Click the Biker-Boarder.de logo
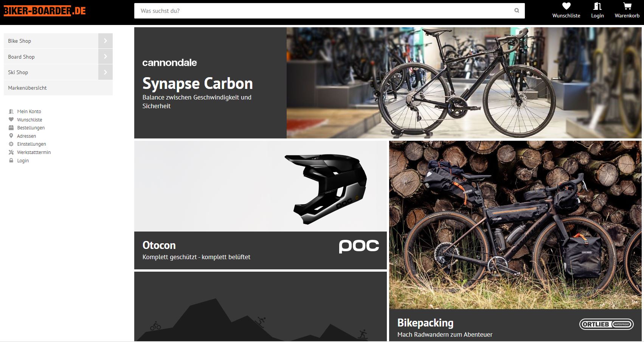Image resolution: width=644 pixels, height=342 pixels. point(45,11)
